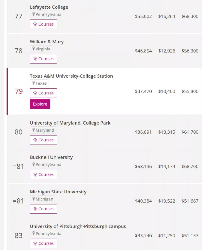Click University of Maryland, College Park title
The height and width of the screenshot is (250, 202).
(70, 123)
